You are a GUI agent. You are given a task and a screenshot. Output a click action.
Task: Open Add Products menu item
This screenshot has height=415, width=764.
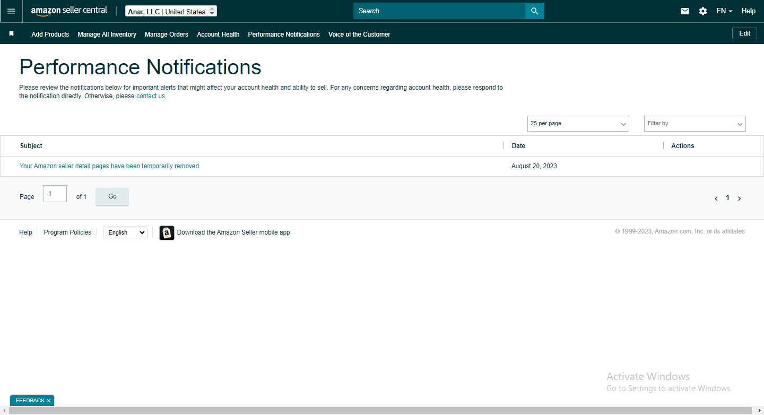click(50, 34)
